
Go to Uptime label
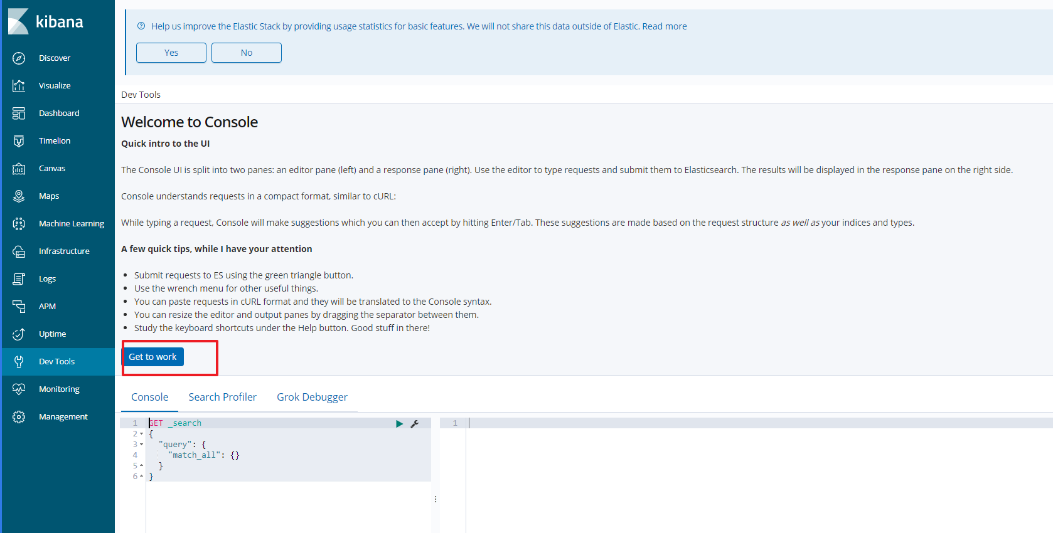52,334
